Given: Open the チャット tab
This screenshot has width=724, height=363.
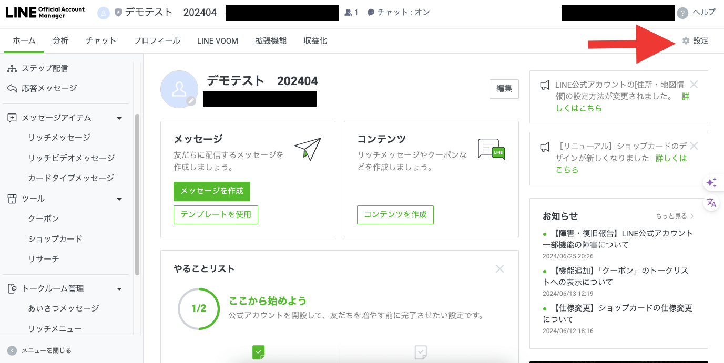Looking at the screenshot, I should point(101,41).
